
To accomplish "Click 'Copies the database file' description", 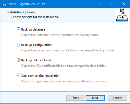I will (60, 35).
